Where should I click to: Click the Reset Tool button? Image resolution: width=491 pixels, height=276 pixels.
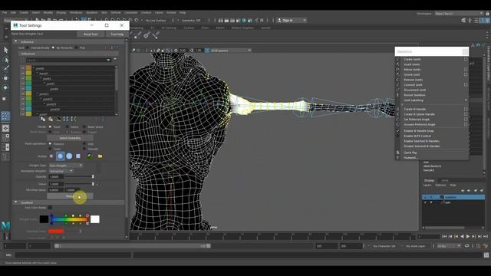91,34
